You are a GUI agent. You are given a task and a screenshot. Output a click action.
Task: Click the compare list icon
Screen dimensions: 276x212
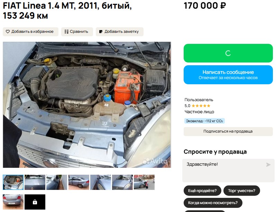[x=66, y=32]
